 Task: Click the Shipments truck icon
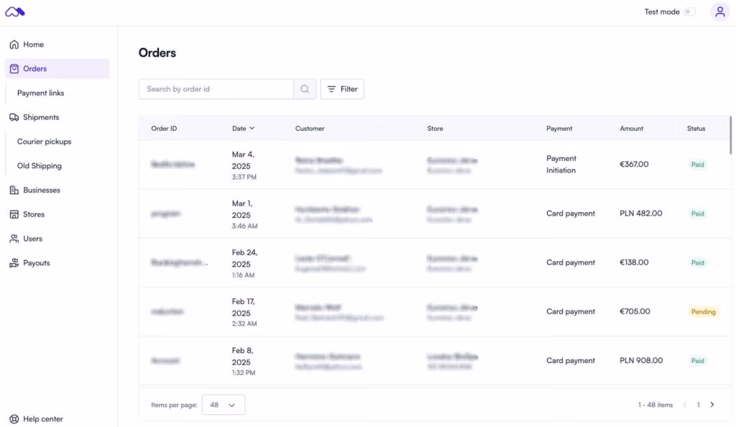coord(14,117)
